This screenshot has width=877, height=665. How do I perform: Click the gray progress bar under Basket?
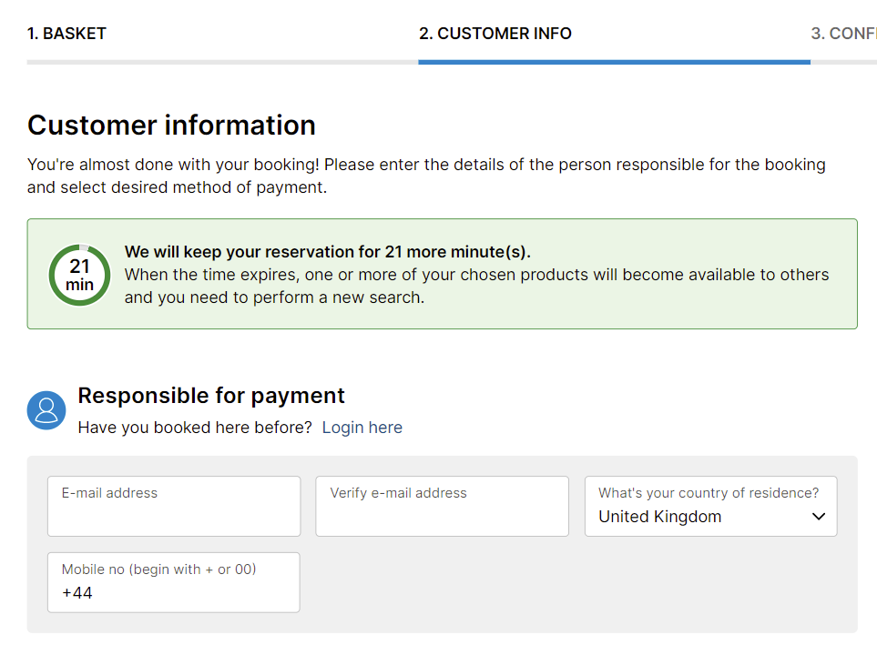pos(222,62)
